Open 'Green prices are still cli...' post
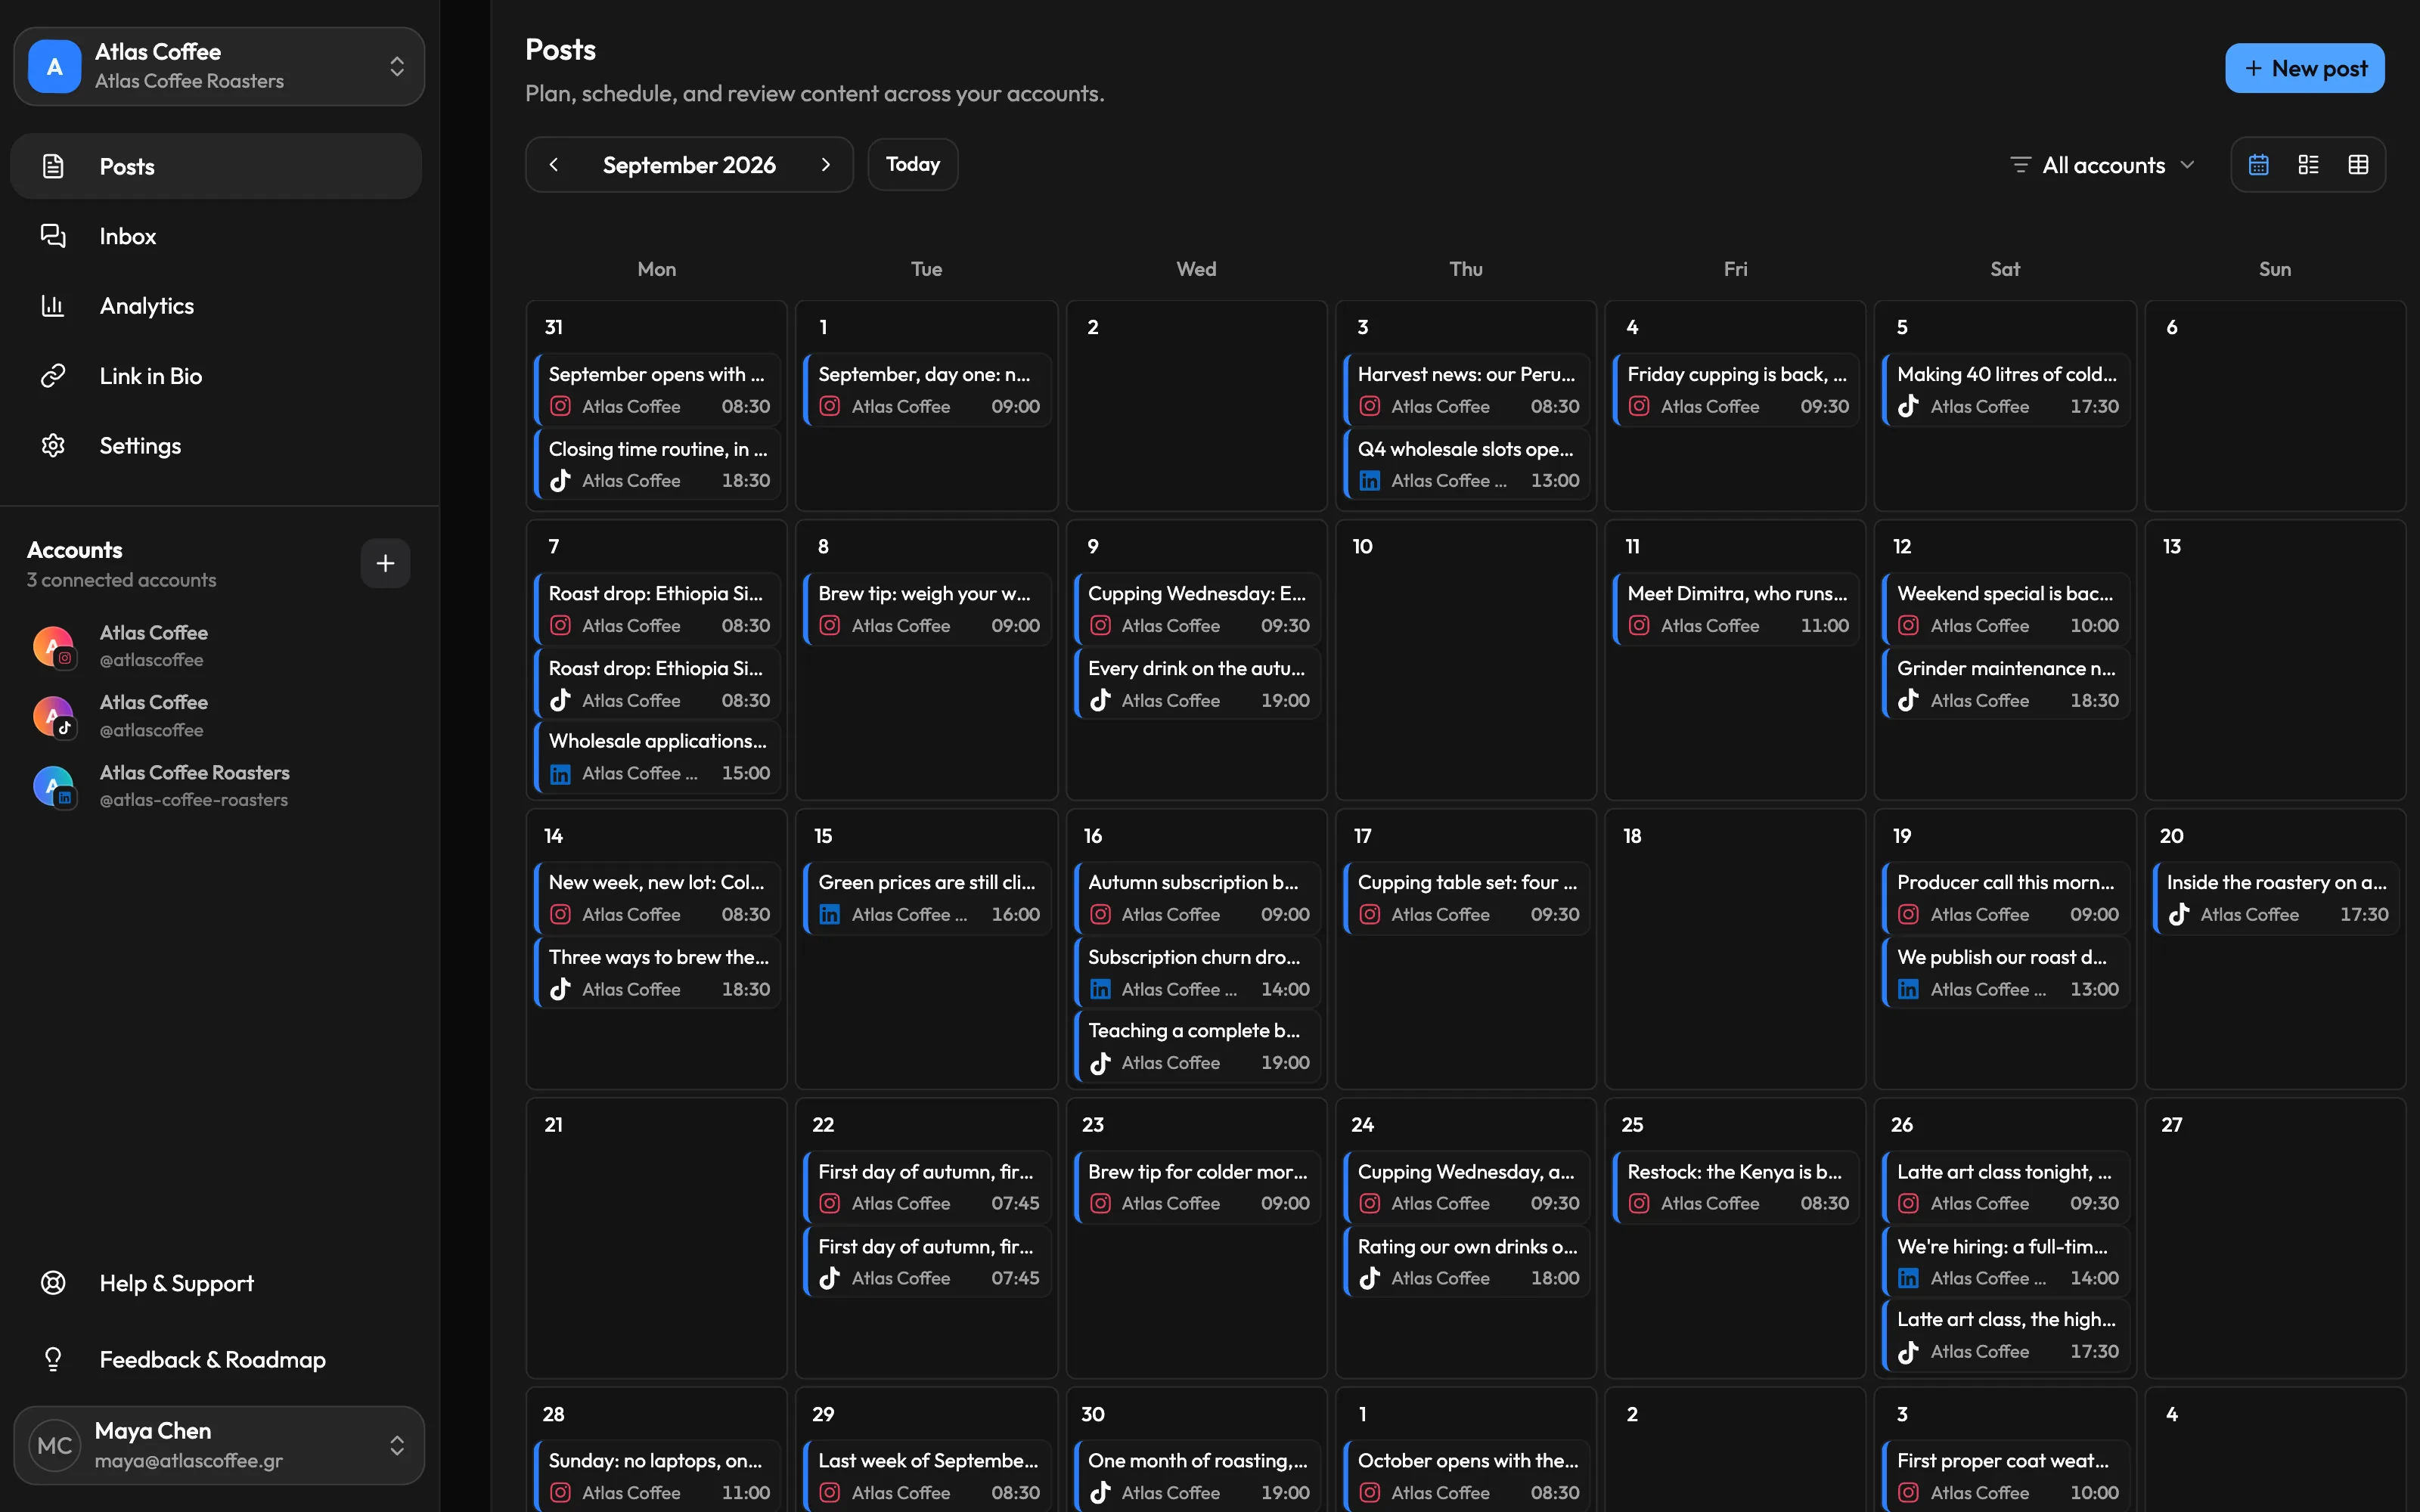 (927, 898)
